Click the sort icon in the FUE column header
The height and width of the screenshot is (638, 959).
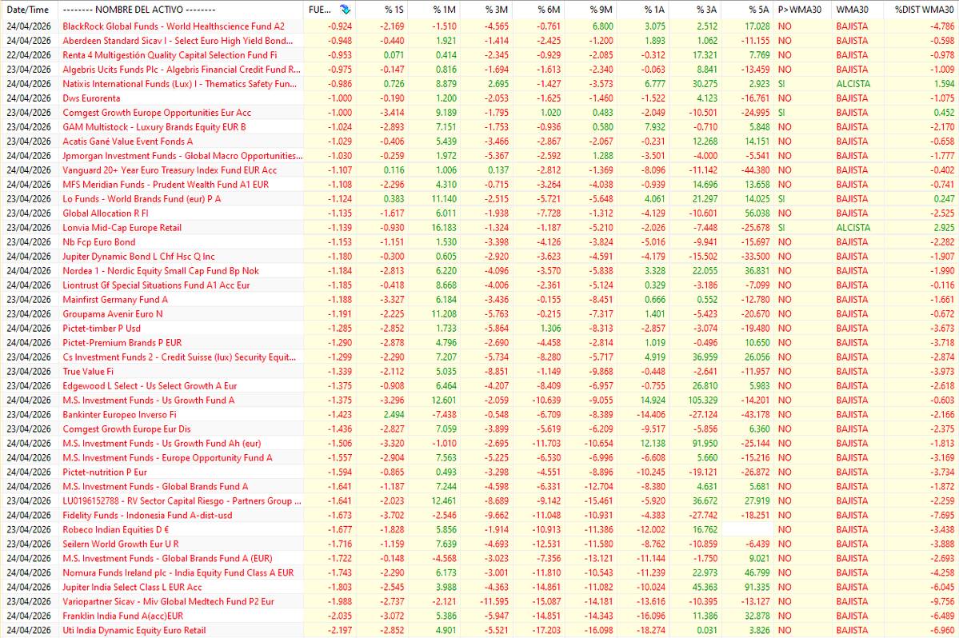345,10
